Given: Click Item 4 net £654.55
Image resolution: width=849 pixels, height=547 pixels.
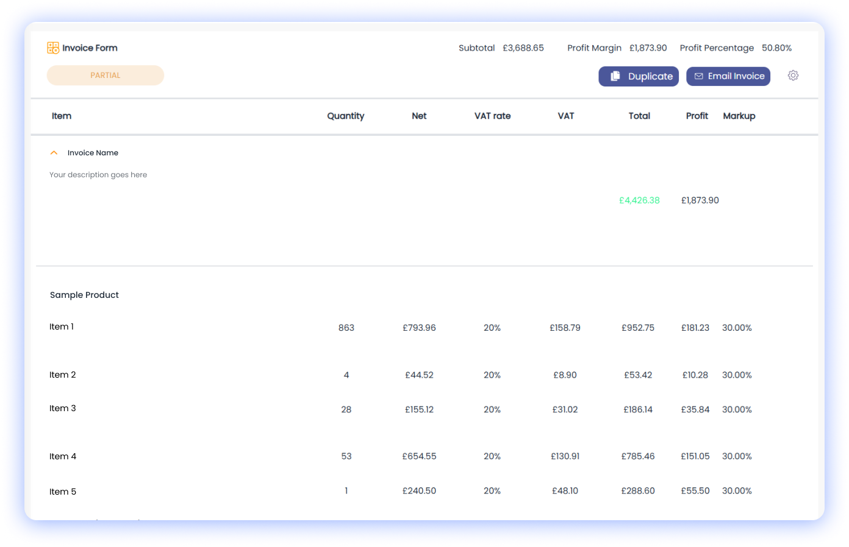Looking at the screenshot, I should click(x=419, y=456).
